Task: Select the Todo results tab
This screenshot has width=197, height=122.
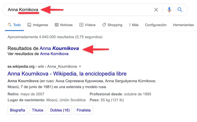Action: (14, 25)
